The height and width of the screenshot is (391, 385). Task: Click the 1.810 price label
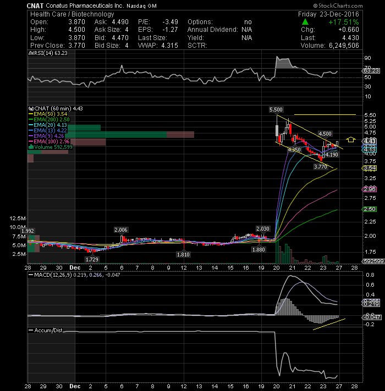tap(183, 255)
